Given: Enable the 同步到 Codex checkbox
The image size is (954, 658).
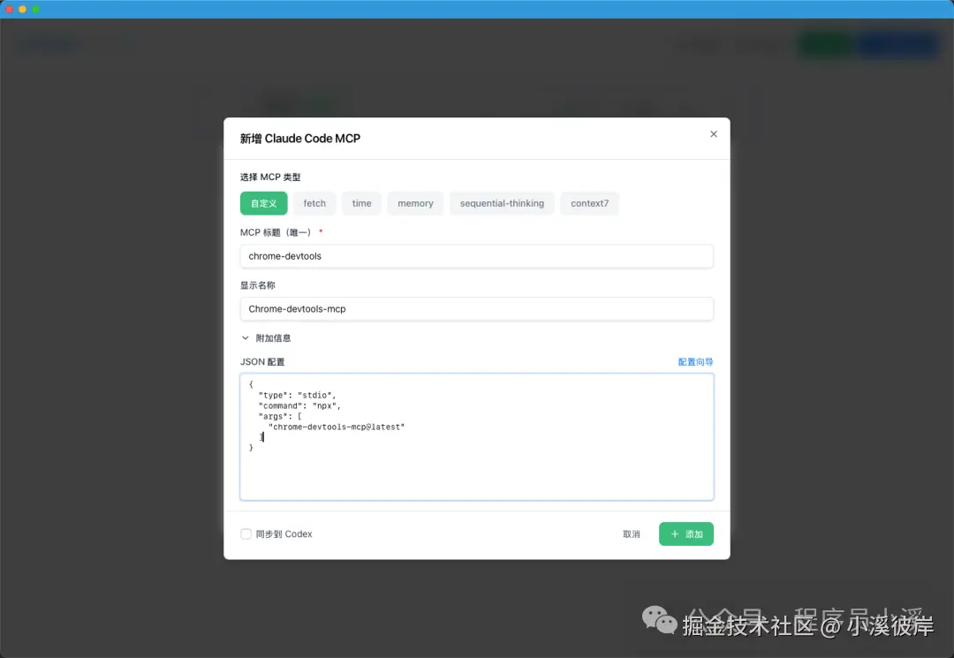Looking at the screenshot, I should (246, 534).
